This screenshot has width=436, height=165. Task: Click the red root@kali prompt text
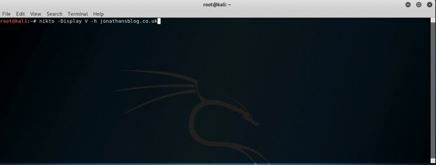pyautogui.click(x=14, y=21)
